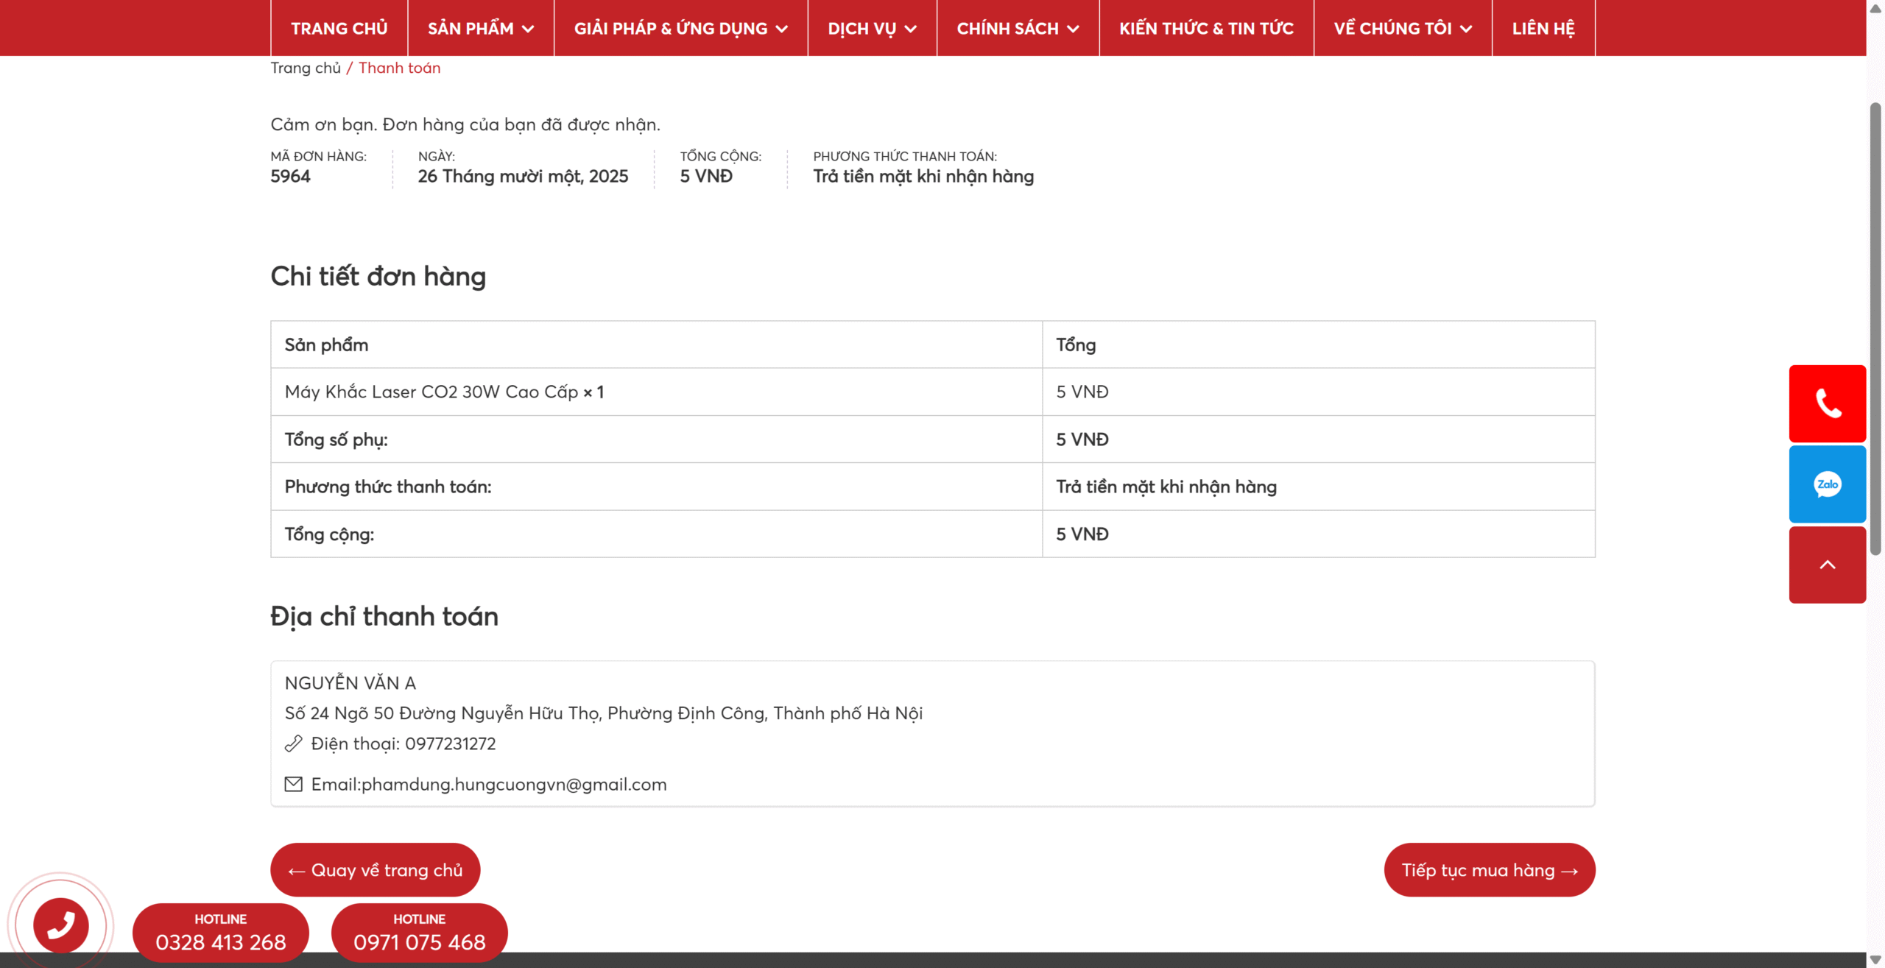
Task: Open the Zalo chat icon
Action: coord(1827,484)
